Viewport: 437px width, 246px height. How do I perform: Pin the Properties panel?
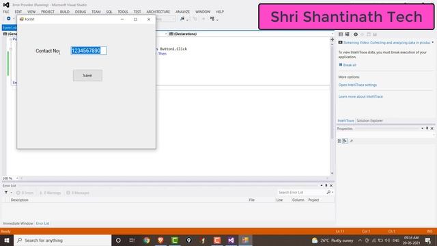pyautogui.click(x=427, y=128)
